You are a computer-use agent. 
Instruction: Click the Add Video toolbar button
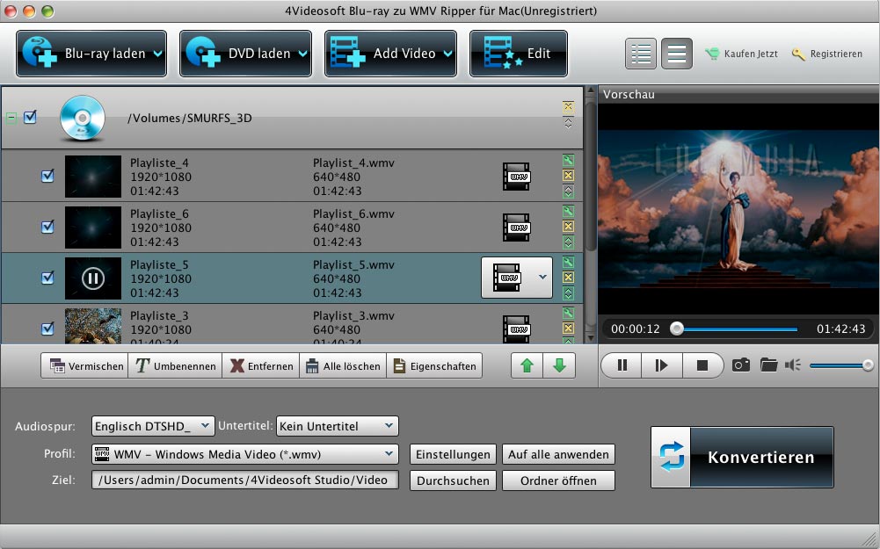391,54
